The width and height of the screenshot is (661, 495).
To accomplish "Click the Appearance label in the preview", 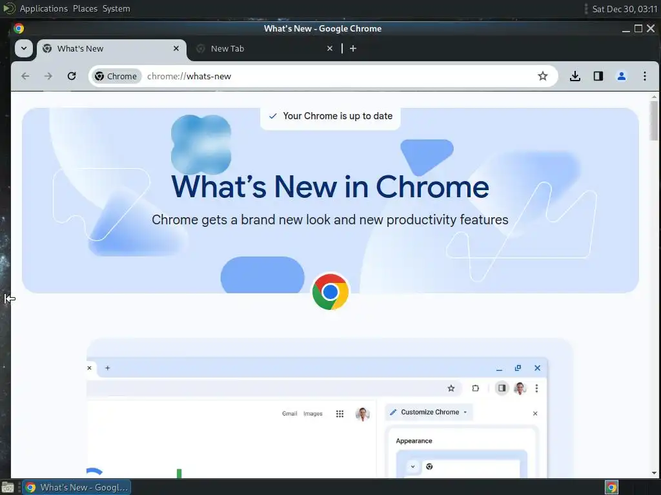I will [414, 441].
